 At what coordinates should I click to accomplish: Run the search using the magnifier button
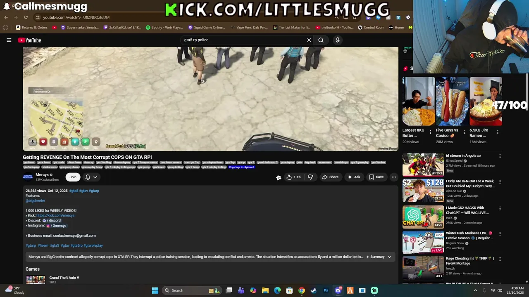click(321, 40)
